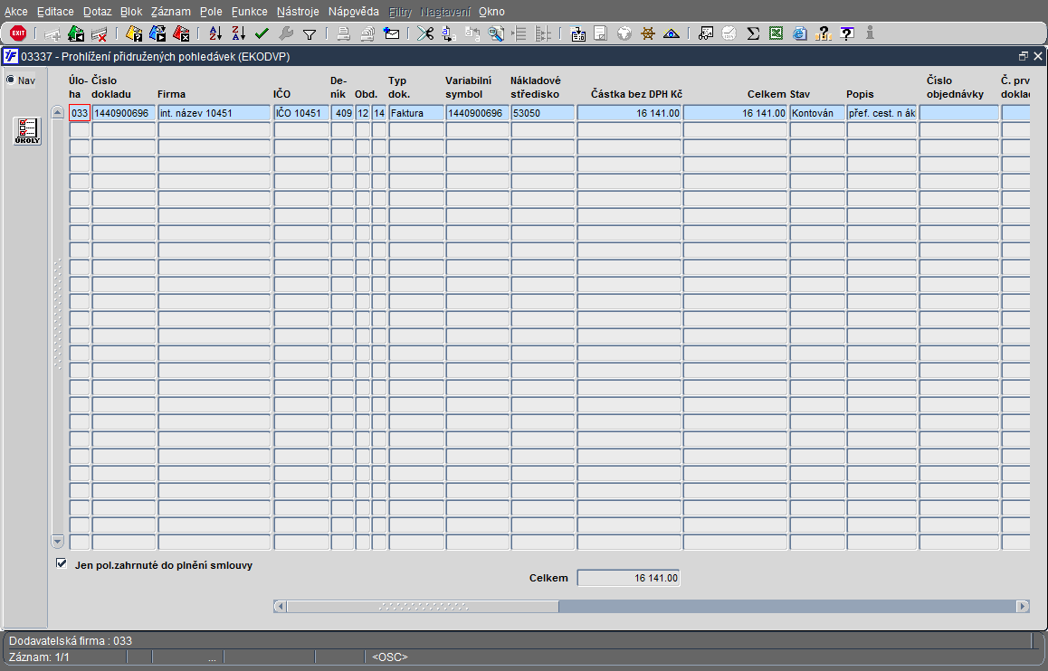Screen dimensions: 1048x671
Task: Click the horizontal scrollbar left arrow
Action: [280, 606]
